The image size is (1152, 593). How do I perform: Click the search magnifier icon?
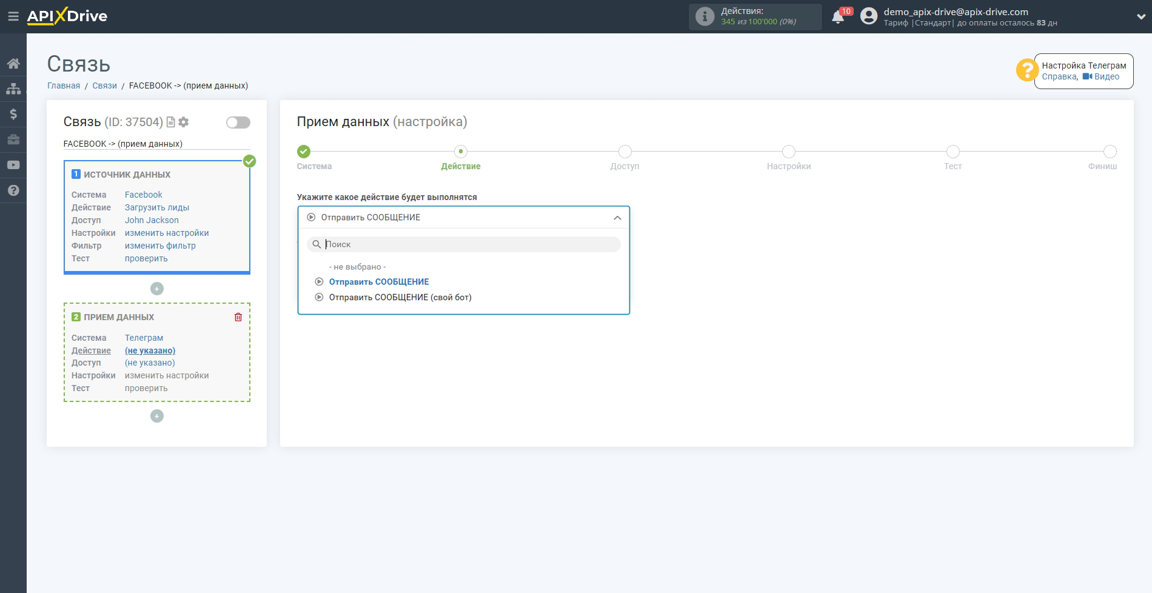coord(316,244)
